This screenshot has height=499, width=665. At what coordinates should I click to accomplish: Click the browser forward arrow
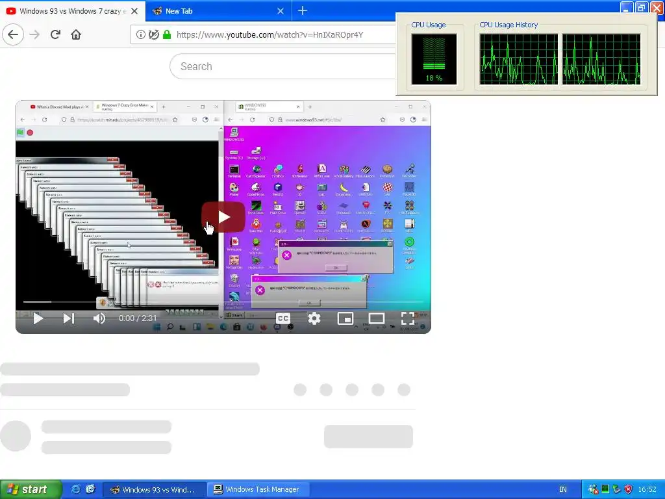click(x=34, y=34)
